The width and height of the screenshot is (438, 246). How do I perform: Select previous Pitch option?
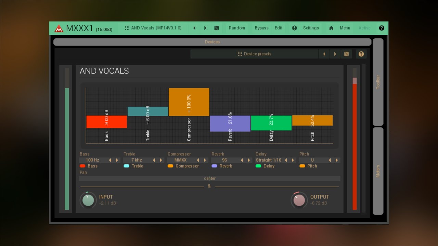(x=330, y=160)
